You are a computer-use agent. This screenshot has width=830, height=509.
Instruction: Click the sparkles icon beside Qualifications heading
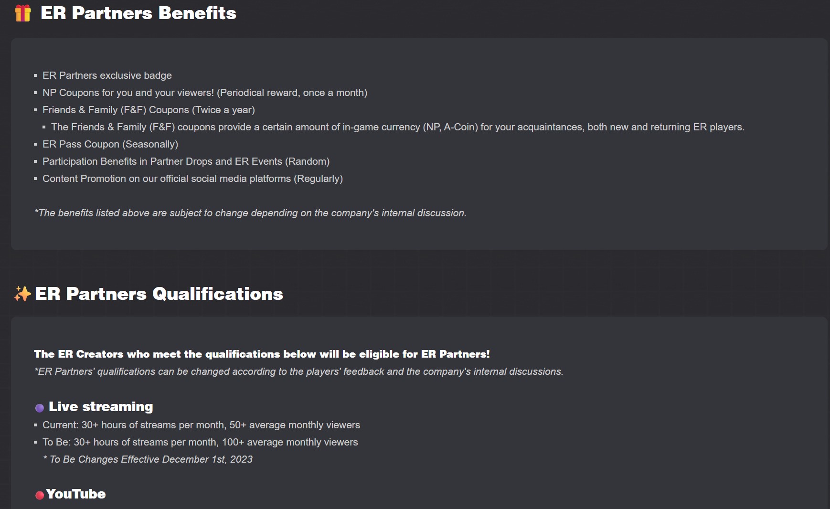[x=22, y=294]
